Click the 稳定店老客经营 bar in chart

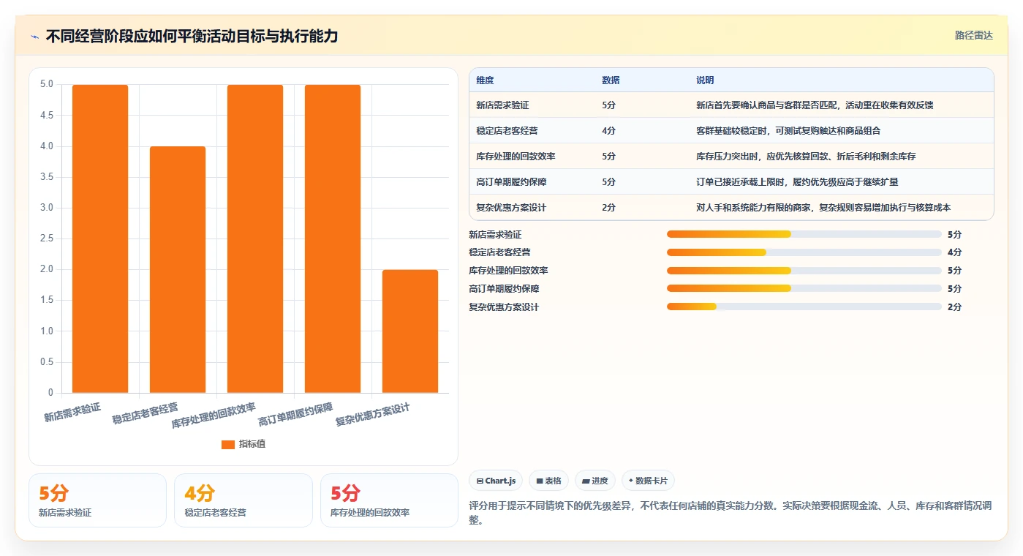pos(178,269)
